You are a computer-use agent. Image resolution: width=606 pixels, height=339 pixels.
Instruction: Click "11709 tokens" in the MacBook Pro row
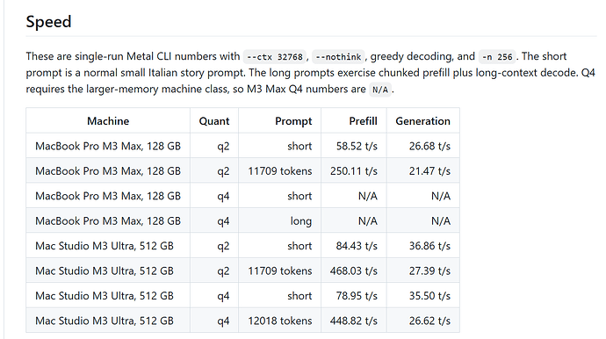(280, 171)
